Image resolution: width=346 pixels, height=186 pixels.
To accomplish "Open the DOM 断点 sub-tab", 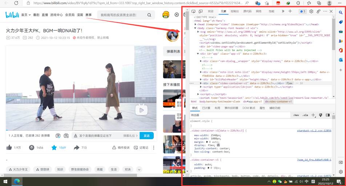I will tap(249, 108).
